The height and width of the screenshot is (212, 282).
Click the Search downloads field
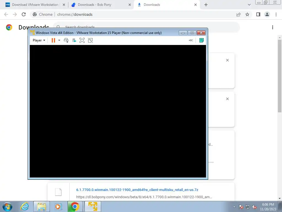[x=147, y=27]
